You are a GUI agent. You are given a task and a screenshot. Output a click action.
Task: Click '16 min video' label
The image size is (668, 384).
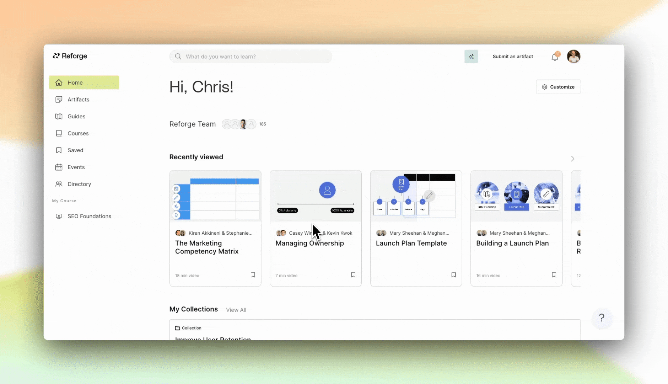[x=488, y=276]
